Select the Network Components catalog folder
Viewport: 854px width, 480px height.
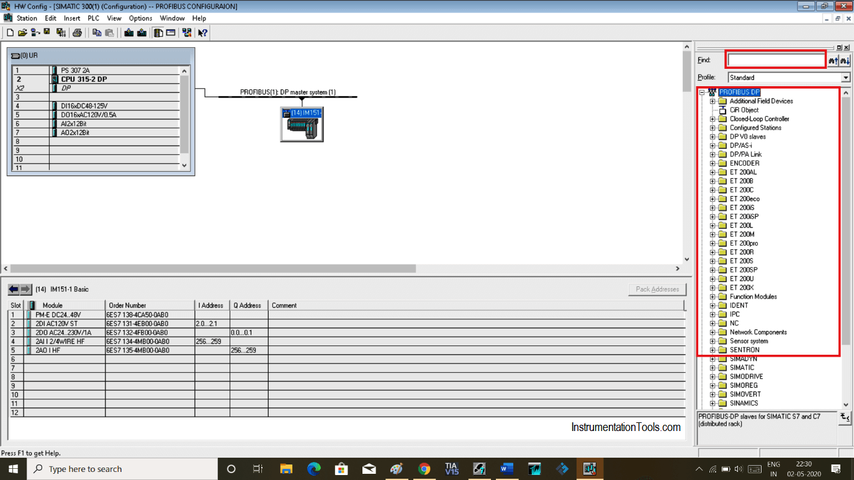tap(758, 332)
